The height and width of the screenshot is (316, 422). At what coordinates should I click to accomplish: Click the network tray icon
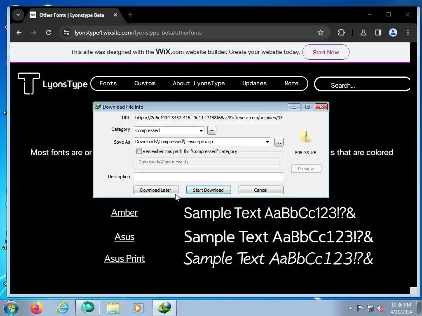pos(370,308)
